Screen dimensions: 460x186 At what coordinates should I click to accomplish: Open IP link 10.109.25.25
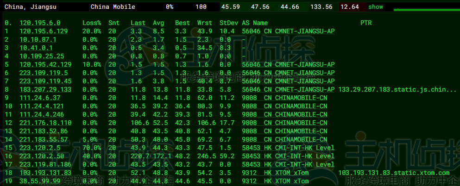tap(40, 56)
